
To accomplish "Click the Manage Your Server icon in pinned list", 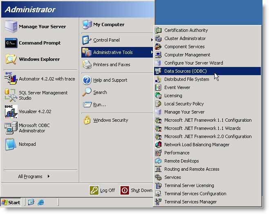I will 11,27.
